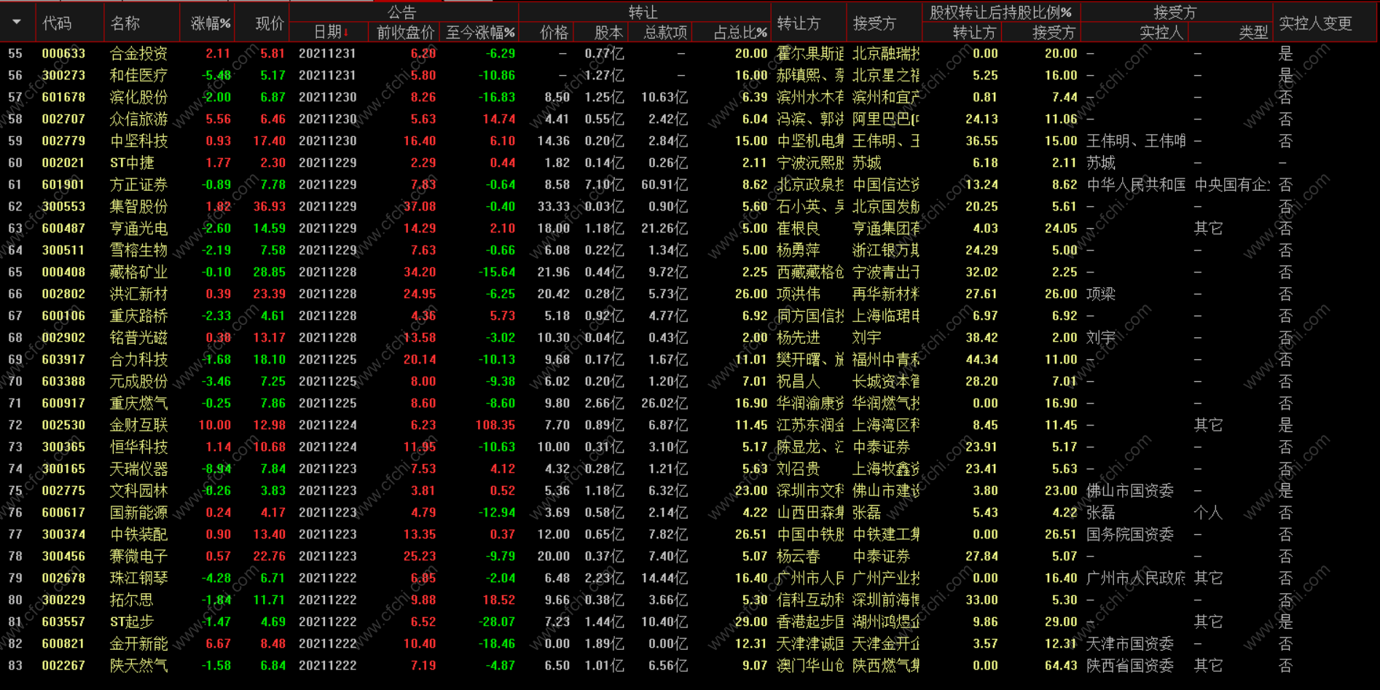1380x690 pixels.
Task: Click 国务院国资委 controller cell
Action: tap(1130, 534)
